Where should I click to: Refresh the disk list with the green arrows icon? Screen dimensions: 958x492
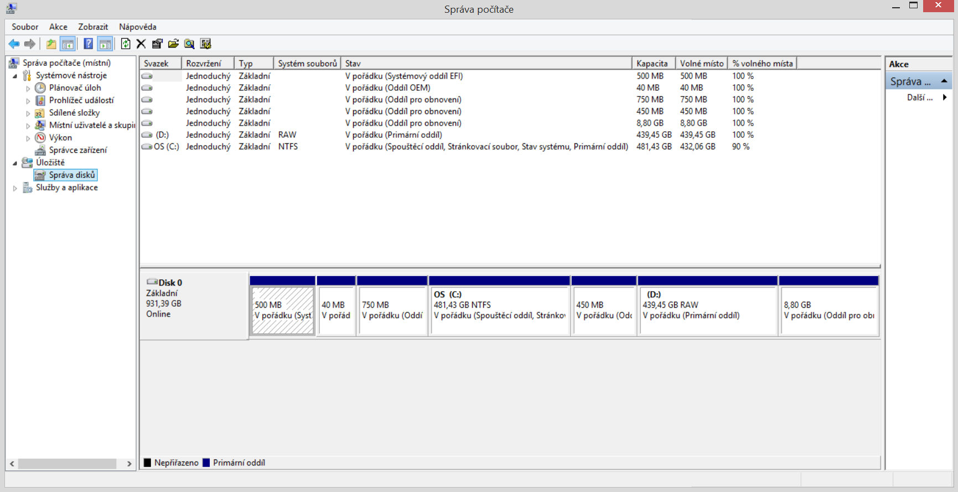pyautogui.click(x=126, y=44)
